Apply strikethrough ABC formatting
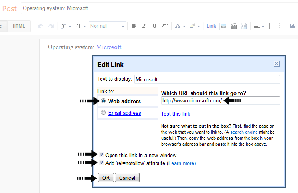298x193 pixels. point(165,26)
